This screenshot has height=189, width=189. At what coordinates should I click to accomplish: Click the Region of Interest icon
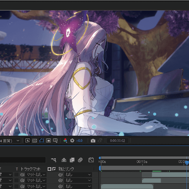pos(48,141)
